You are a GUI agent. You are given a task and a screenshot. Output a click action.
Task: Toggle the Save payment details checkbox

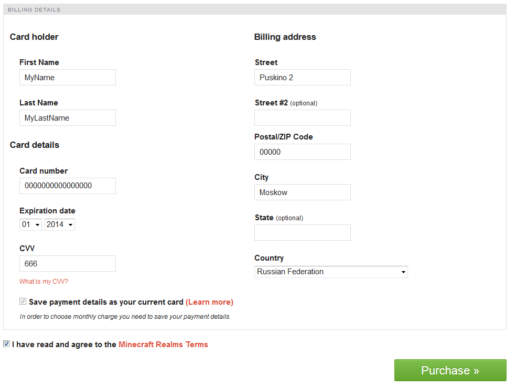[23, 302]
